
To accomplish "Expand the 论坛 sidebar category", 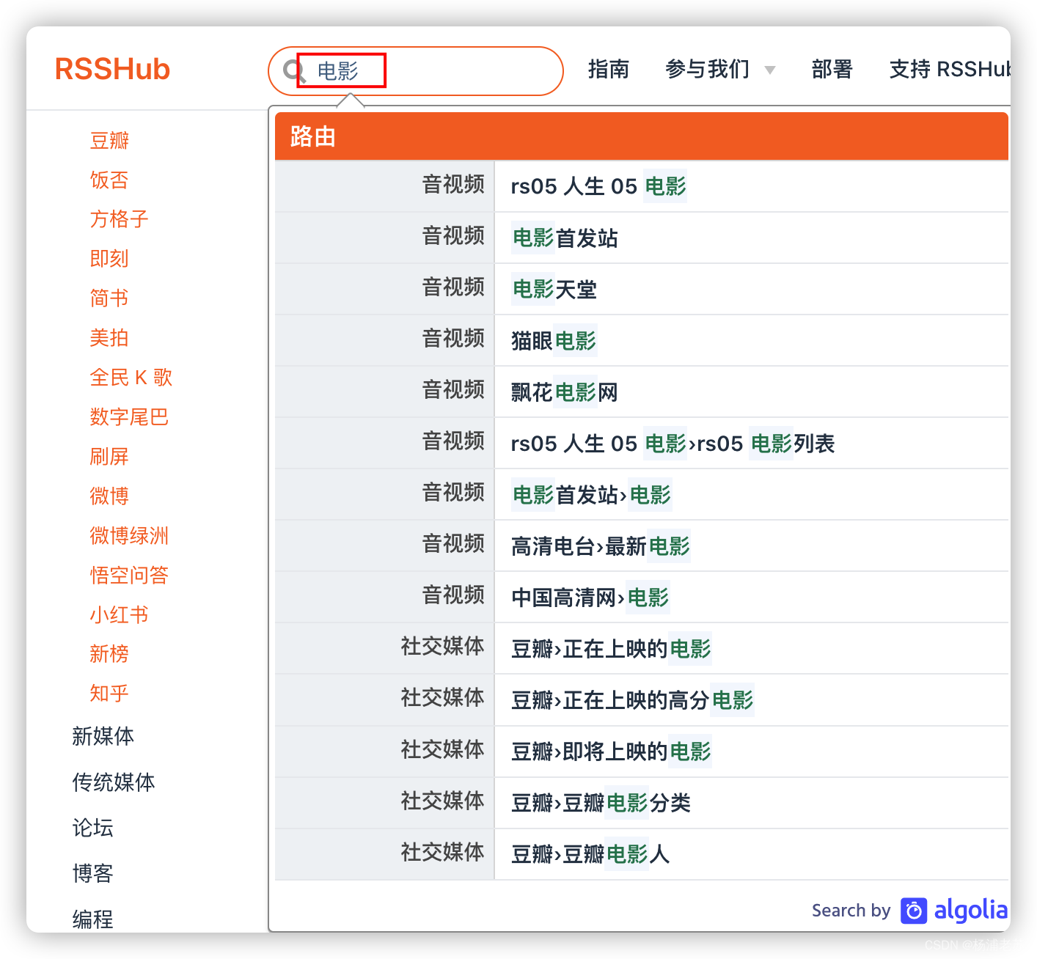I will tap(93, 828).
